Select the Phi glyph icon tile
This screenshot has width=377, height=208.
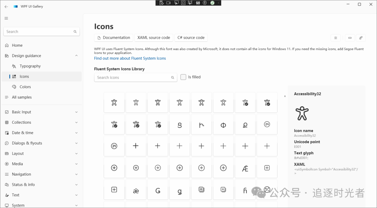tap(223, 124)
